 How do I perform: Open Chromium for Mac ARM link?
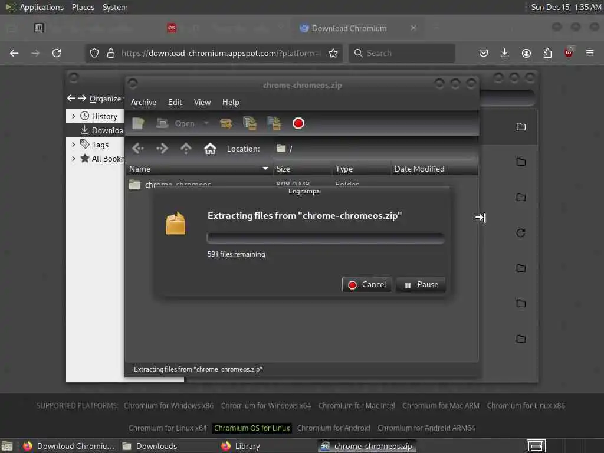pyautogui.click(x=441, y=406)
